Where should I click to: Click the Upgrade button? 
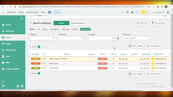57,12
